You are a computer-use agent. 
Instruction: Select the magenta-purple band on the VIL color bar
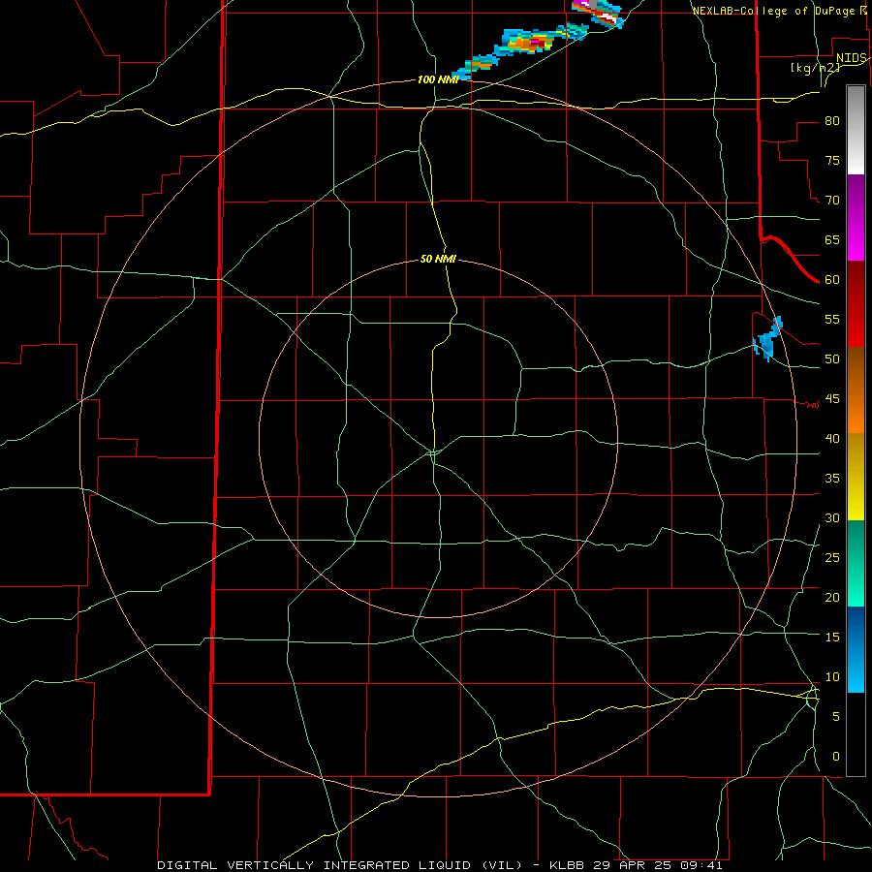[856, 218]
